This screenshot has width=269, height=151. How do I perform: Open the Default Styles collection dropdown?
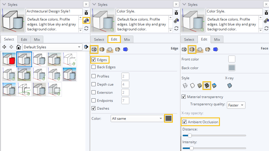point(53,47)
